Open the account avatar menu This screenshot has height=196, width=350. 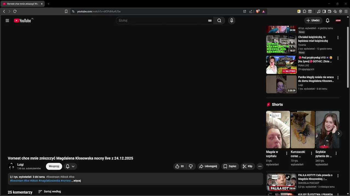[338, 20]
